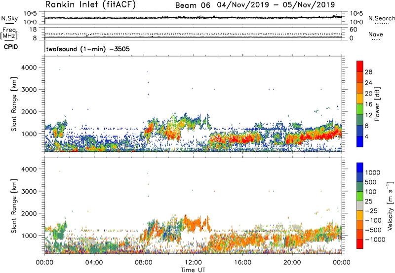Click the "60" Nave axis tick
Image resolution: width=395 pixels, height=273 pixels.
tap(353, 30)
